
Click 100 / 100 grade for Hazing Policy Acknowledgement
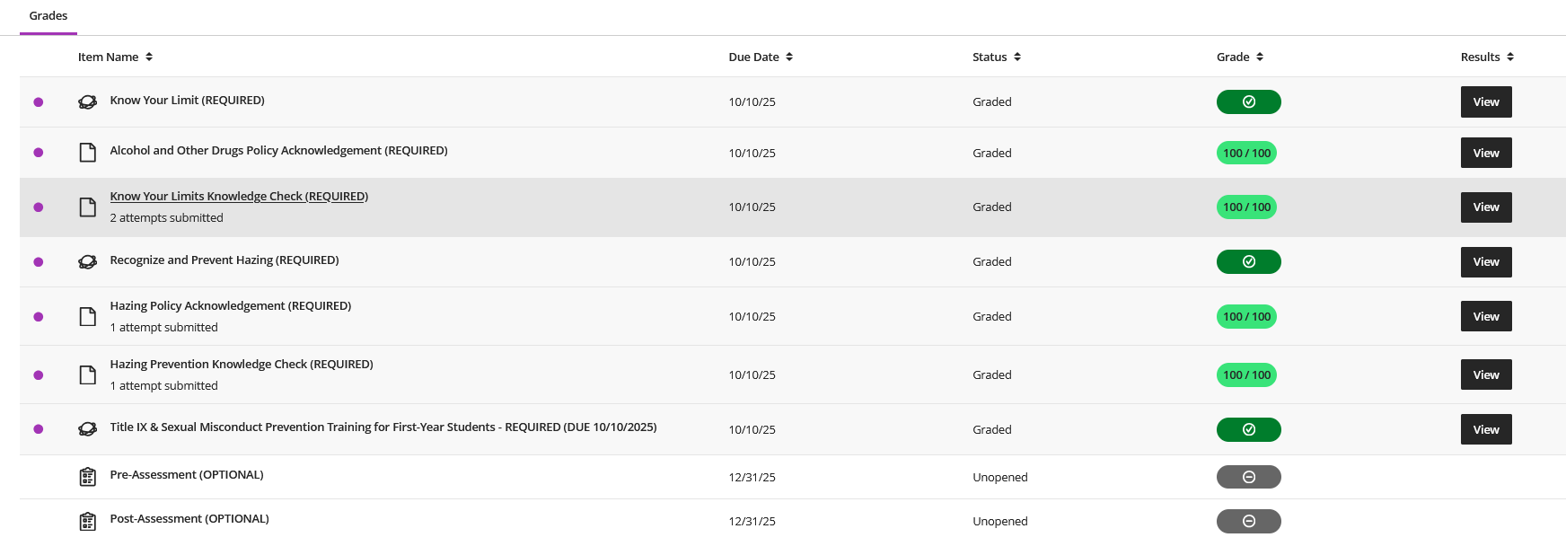point(1246,316)
